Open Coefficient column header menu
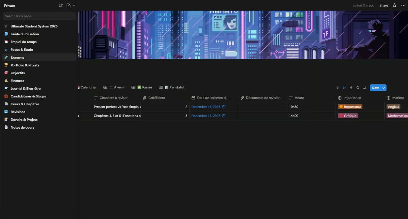 click(165, 98)
